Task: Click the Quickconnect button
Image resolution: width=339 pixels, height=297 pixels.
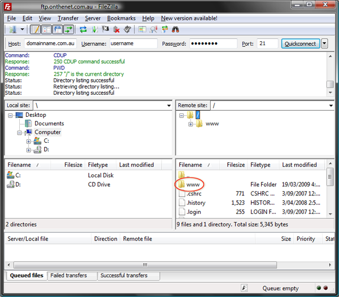Action: point(301,43)
